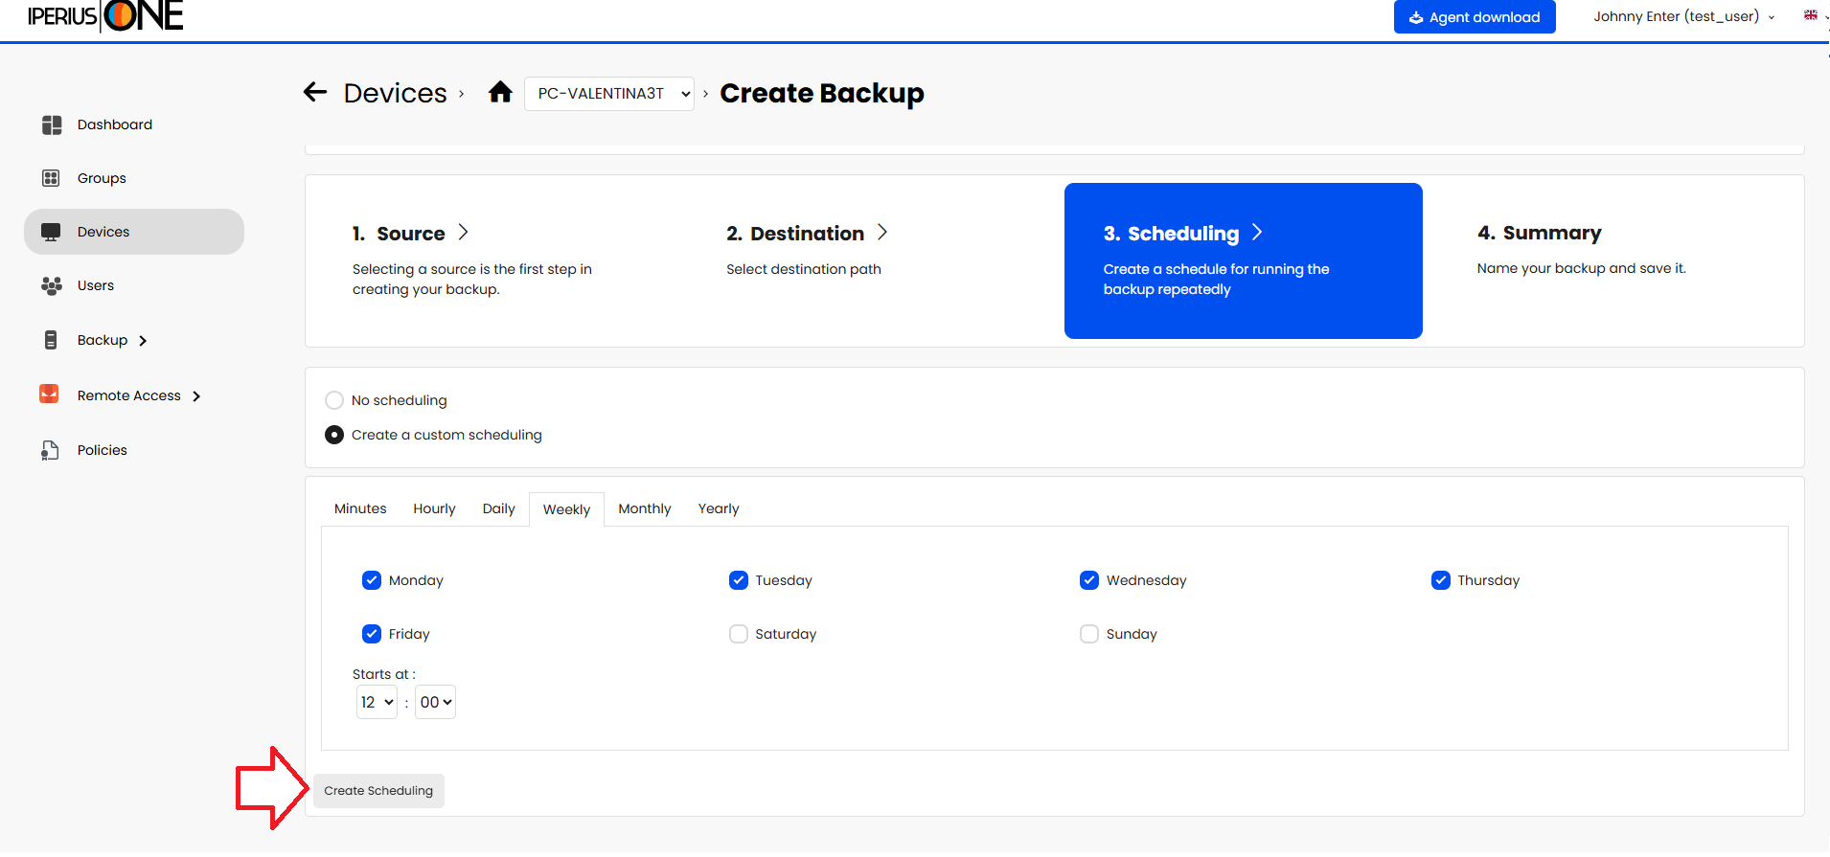Screen dimensions: 1830x857
Task: Click the Agent download button
Action: pyautogui.click(x=1474, y=17)
